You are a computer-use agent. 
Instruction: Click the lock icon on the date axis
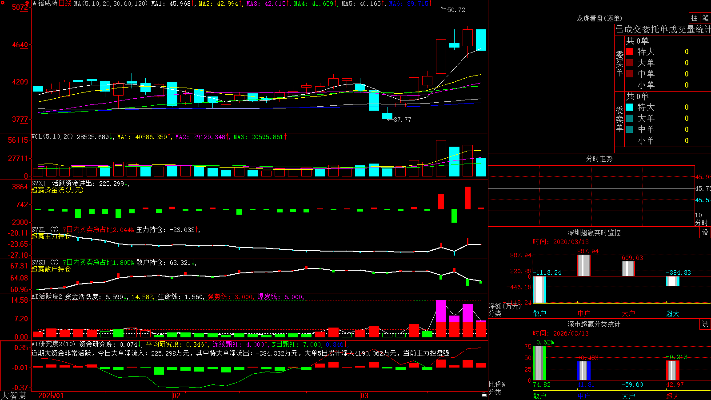click(x=484, y=395)
